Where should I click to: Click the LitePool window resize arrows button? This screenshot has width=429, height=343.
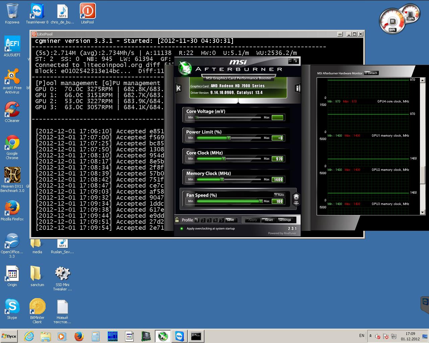(x=340, y=34)
